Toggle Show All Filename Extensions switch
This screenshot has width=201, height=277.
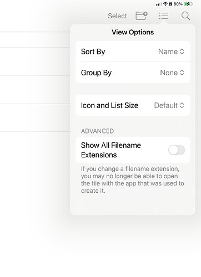(177, 150)
